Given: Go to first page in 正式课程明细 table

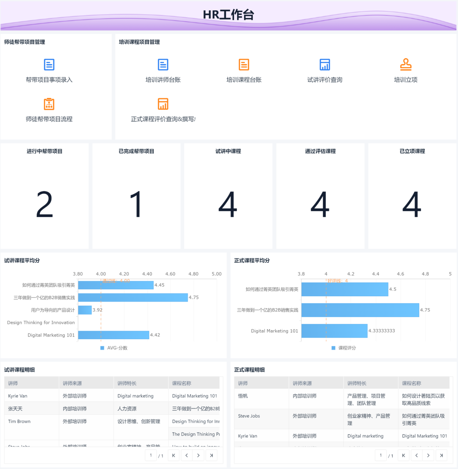Looking at the screenshot, I should 404,455.
